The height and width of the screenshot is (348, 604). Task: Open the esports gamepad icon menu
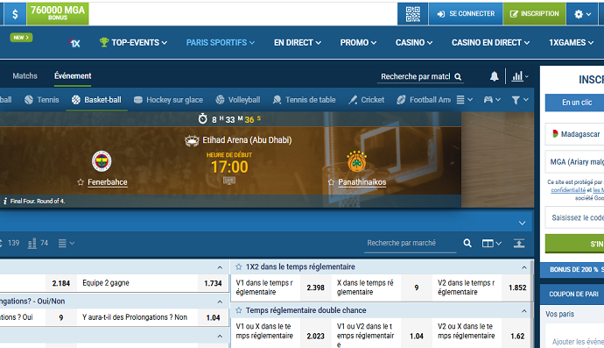[x=492, y=100]
